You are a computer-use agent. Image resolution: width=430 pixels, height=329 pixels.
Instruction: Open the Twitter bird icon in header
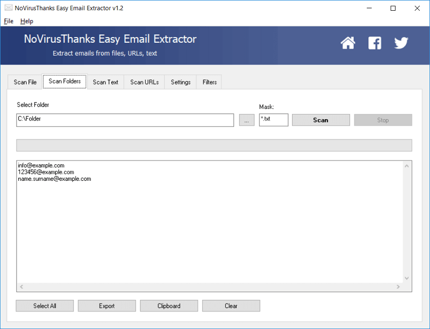[401, 43]
